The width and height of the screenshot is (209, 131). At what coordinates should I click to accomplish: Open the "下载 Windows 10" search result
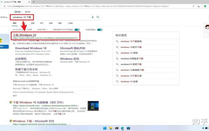point(25,35)
